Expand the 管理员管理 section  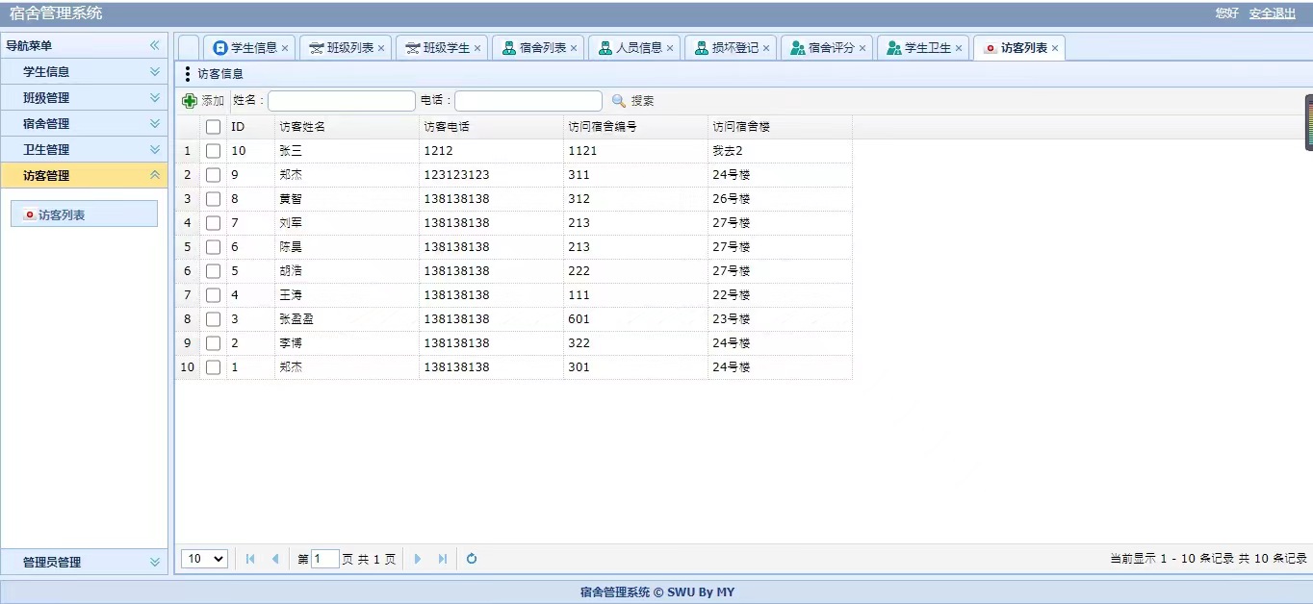154,562
